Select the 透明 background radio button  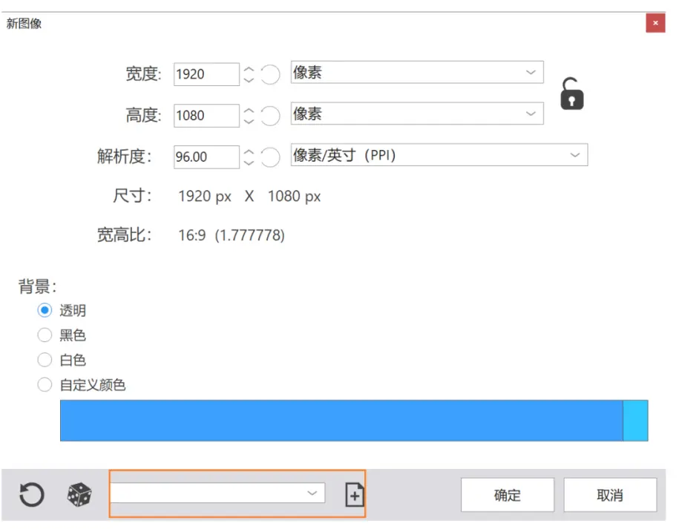point(45,310)
